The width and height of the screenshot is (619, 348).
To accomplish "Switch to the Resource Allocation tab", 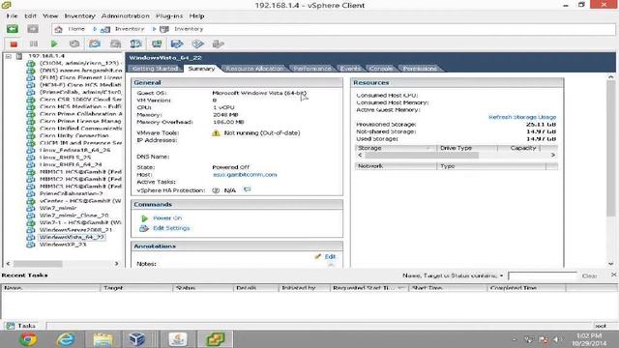I will click(x=254, y=69).
